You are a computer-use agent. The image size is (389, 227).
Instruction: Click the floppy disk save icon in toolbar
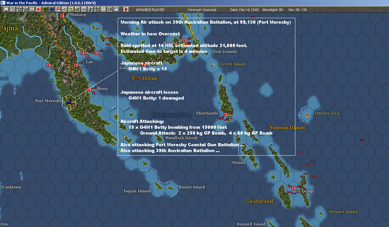click(x=6, y=9)
